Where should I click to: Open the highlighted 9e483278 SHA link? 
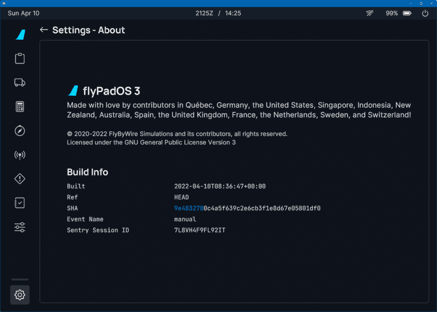point(189,208)
